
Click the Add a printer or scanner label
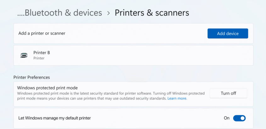tap(42, 33)
